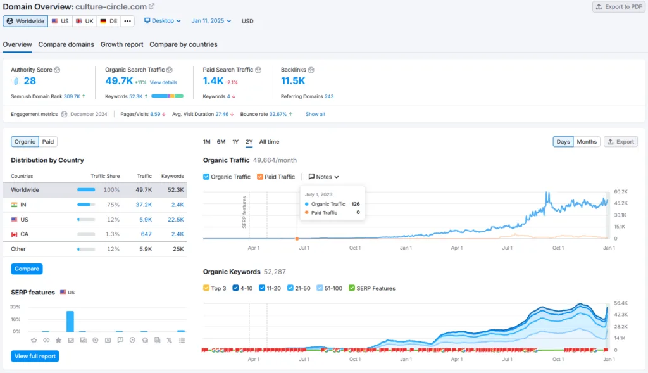This screenshot has width=648, height=373.
Task: Switch the chart to Months view
Action: tap(587, 142)
